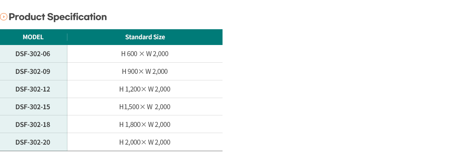Select the DSF-302-06 model cell

point(33,54)
